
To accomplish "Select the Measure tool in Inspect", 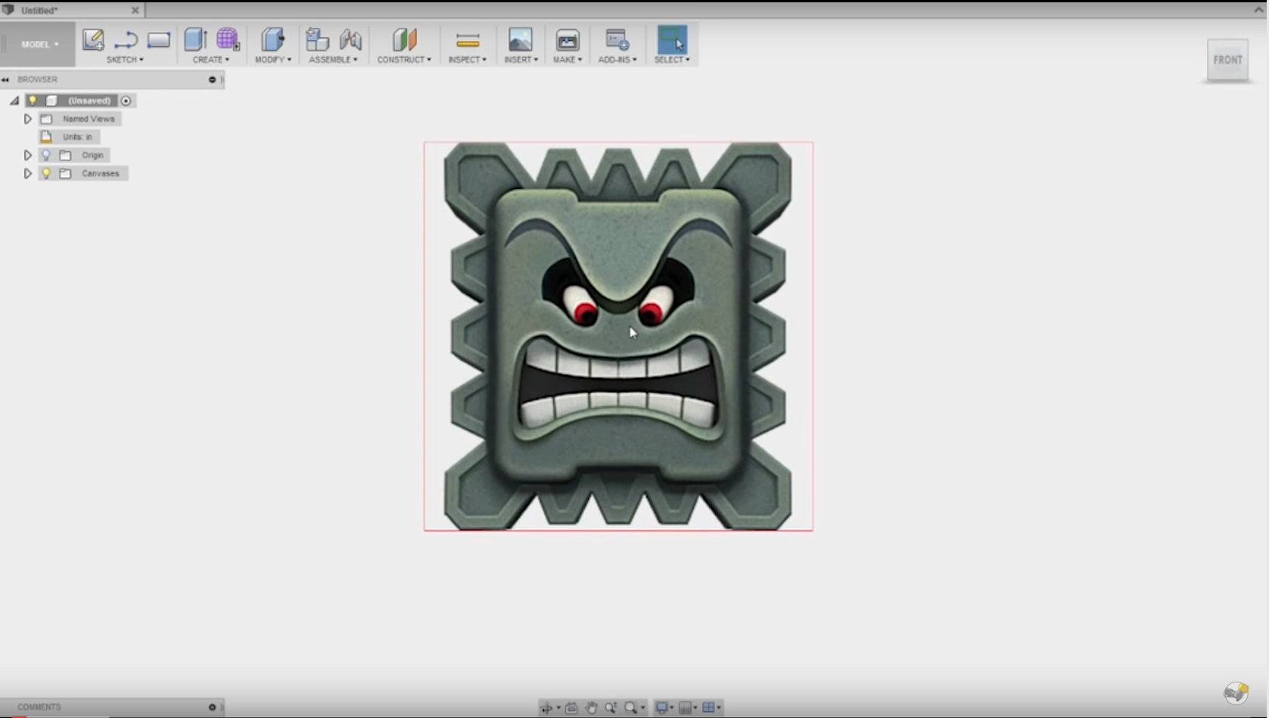I will [x=467, y=38].
